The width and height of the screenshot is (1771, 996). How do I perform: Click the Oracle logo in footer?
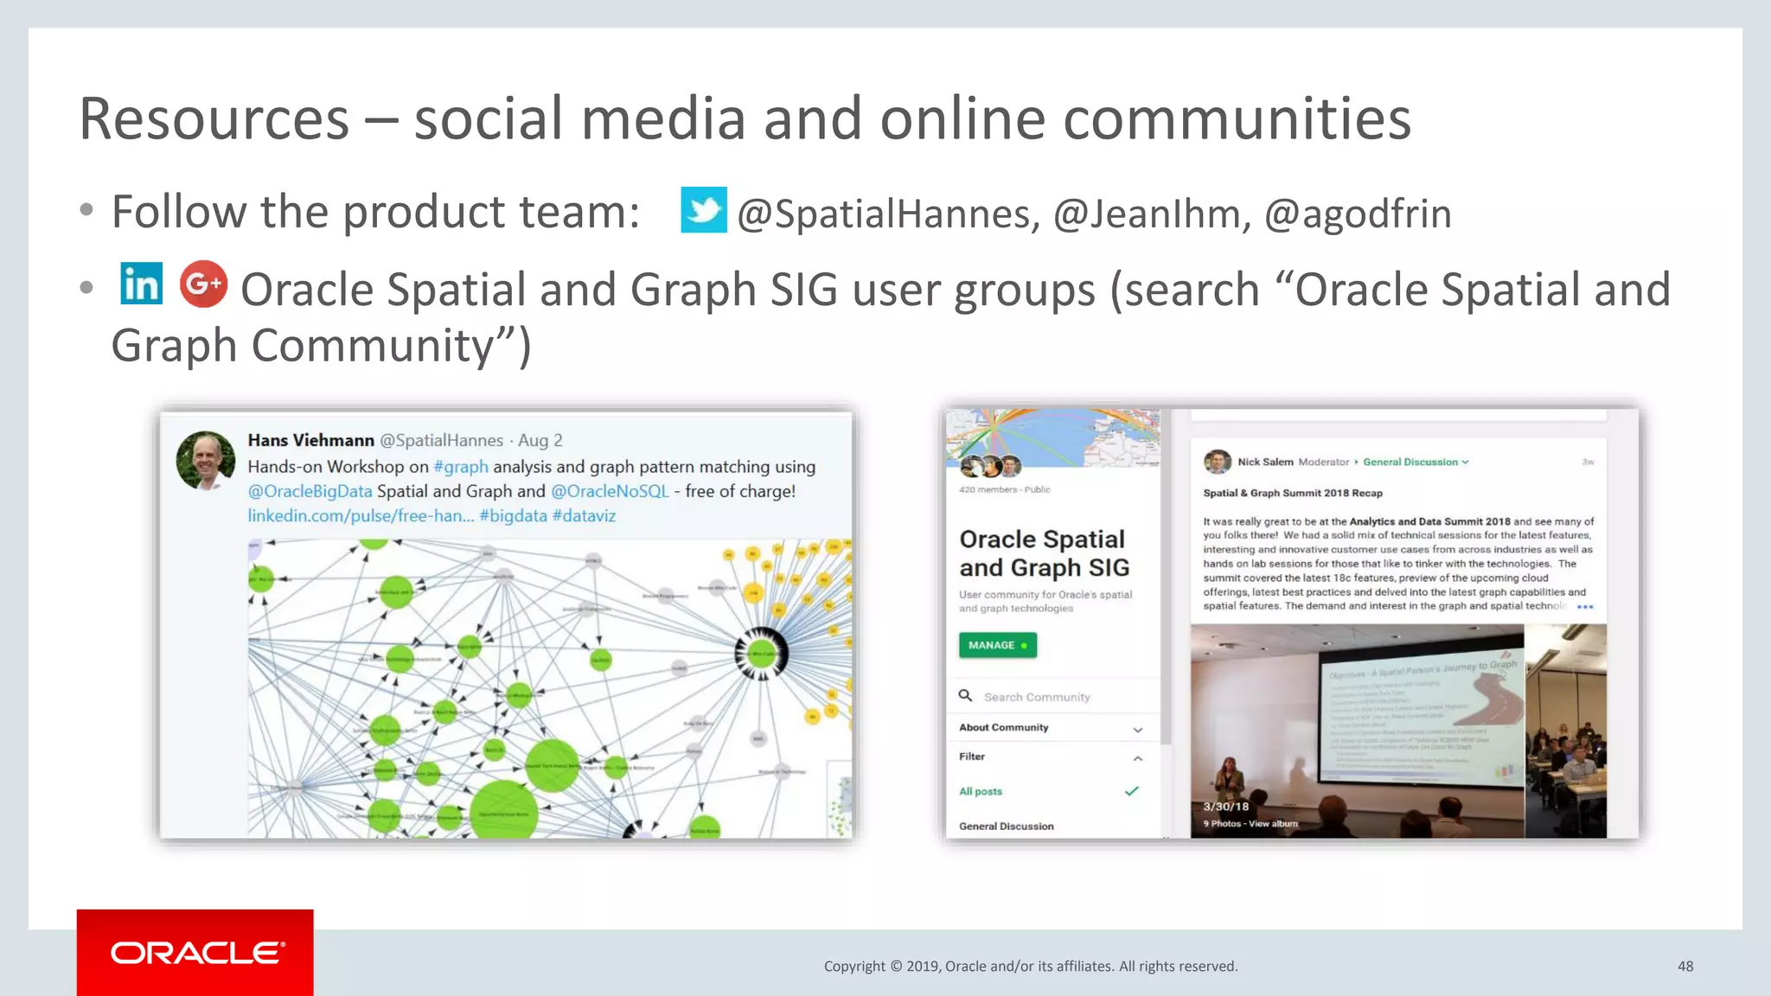point(195,952)
